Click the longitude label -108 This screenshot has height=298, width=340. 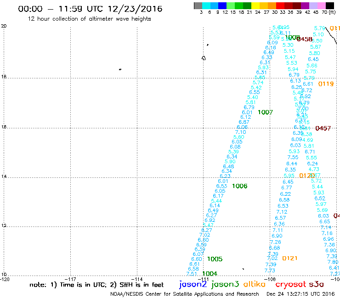[270, 279]
